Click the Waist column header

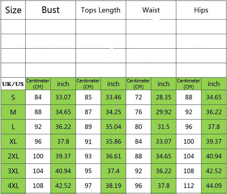(x=151, y=10)
